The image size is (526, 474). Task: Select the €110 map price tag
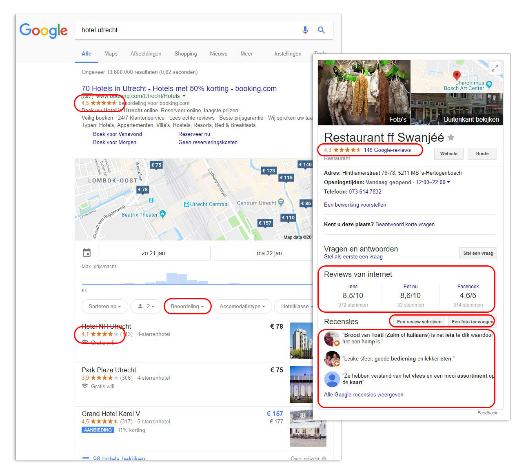(289, 218)
